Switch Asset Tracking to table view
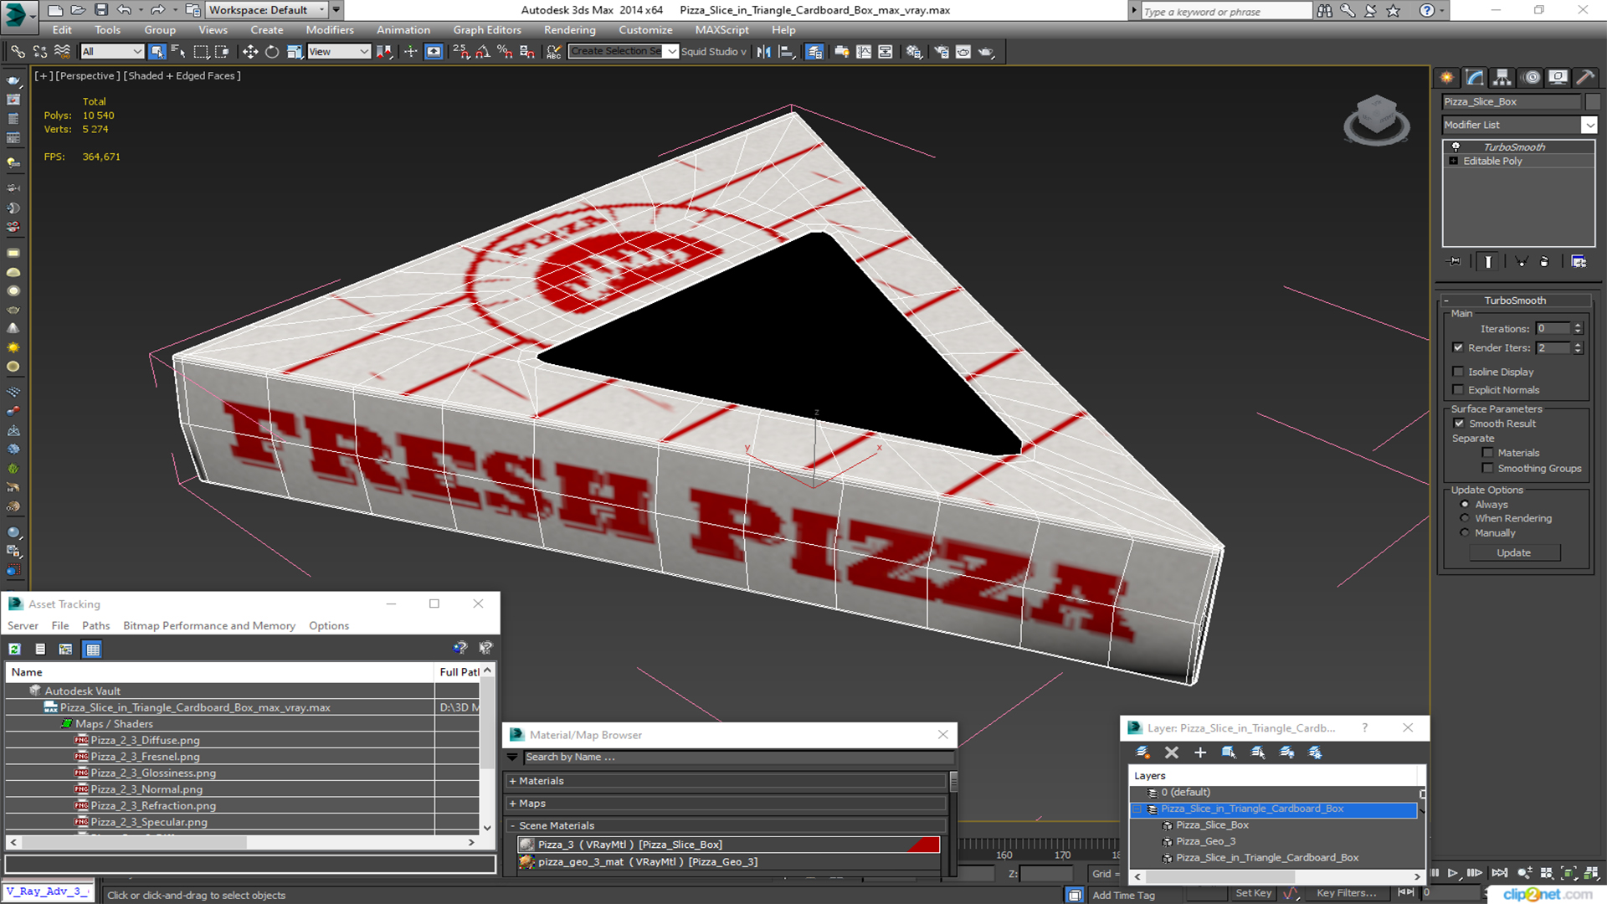Screen dimensions: 1607x904 (92, 650)
